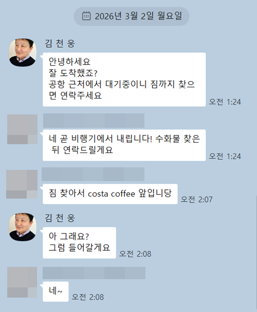Select message bubble starting with 안녕하세요
257x312 pixels.
124,80
